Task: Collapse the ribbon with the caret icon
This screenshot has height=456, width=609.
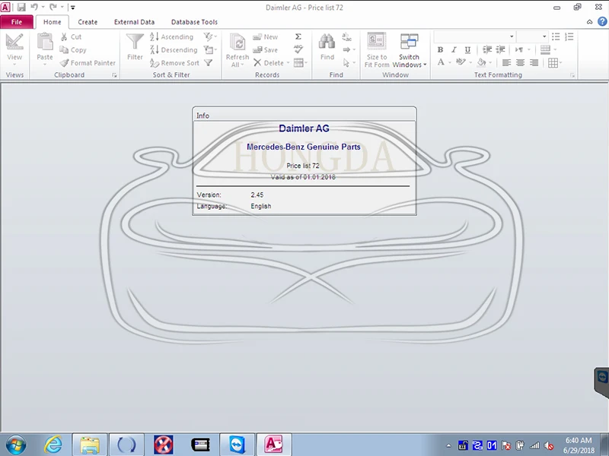Action: click(x=589, y=22)
